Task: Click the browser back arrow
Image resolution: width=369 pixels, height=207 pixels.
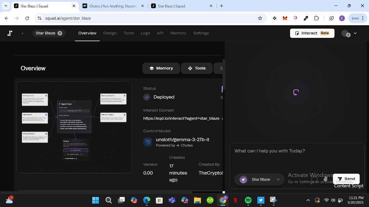Action: point(6,18)
